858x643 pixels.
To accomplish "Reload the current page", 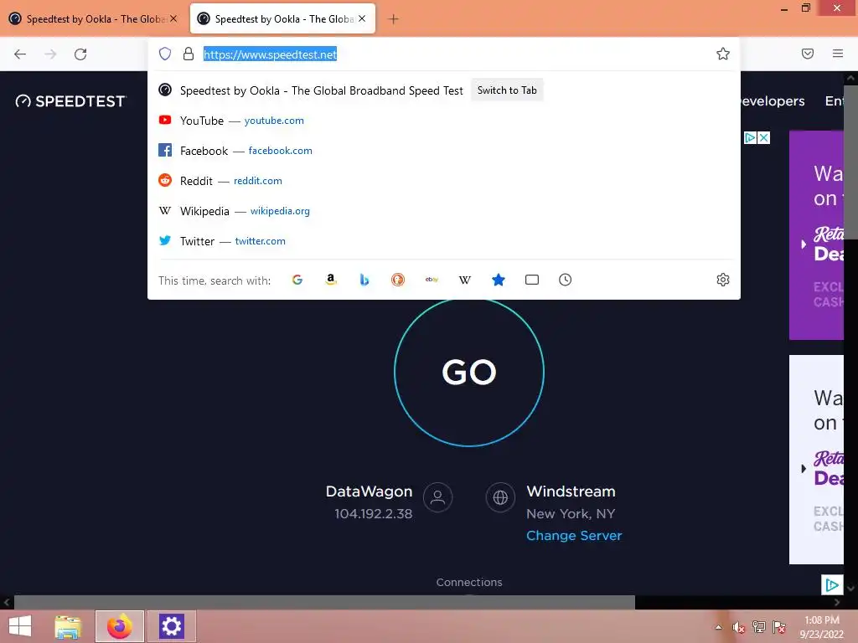I will pyautogui.click(x=80, y=54).
